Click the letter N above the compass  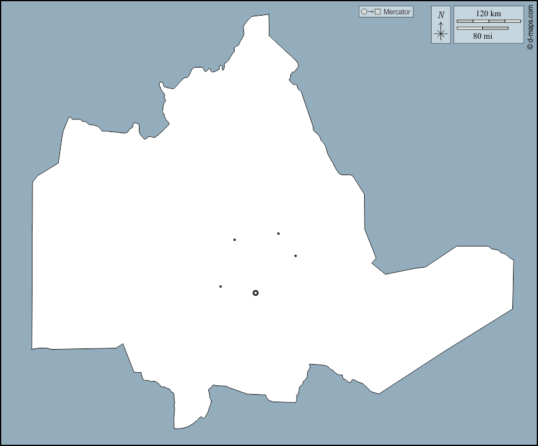[441, 15]
